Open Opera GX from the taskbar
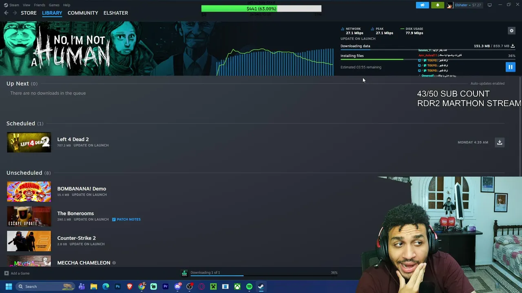 201,286
